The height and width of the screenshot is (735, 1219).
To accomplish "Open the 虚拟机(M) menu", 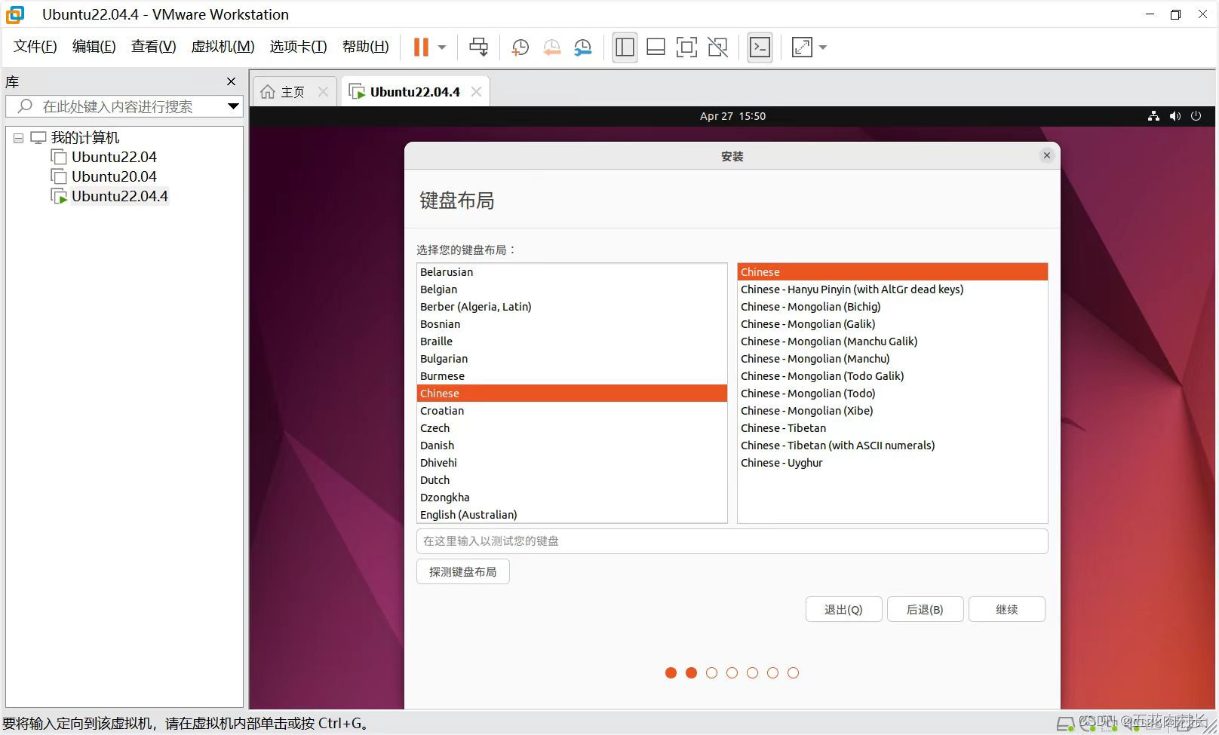I will [x=223, y=47].
